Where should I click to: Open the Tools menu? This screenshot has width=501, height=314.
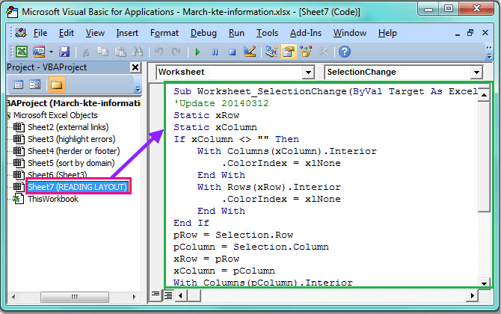267,33
